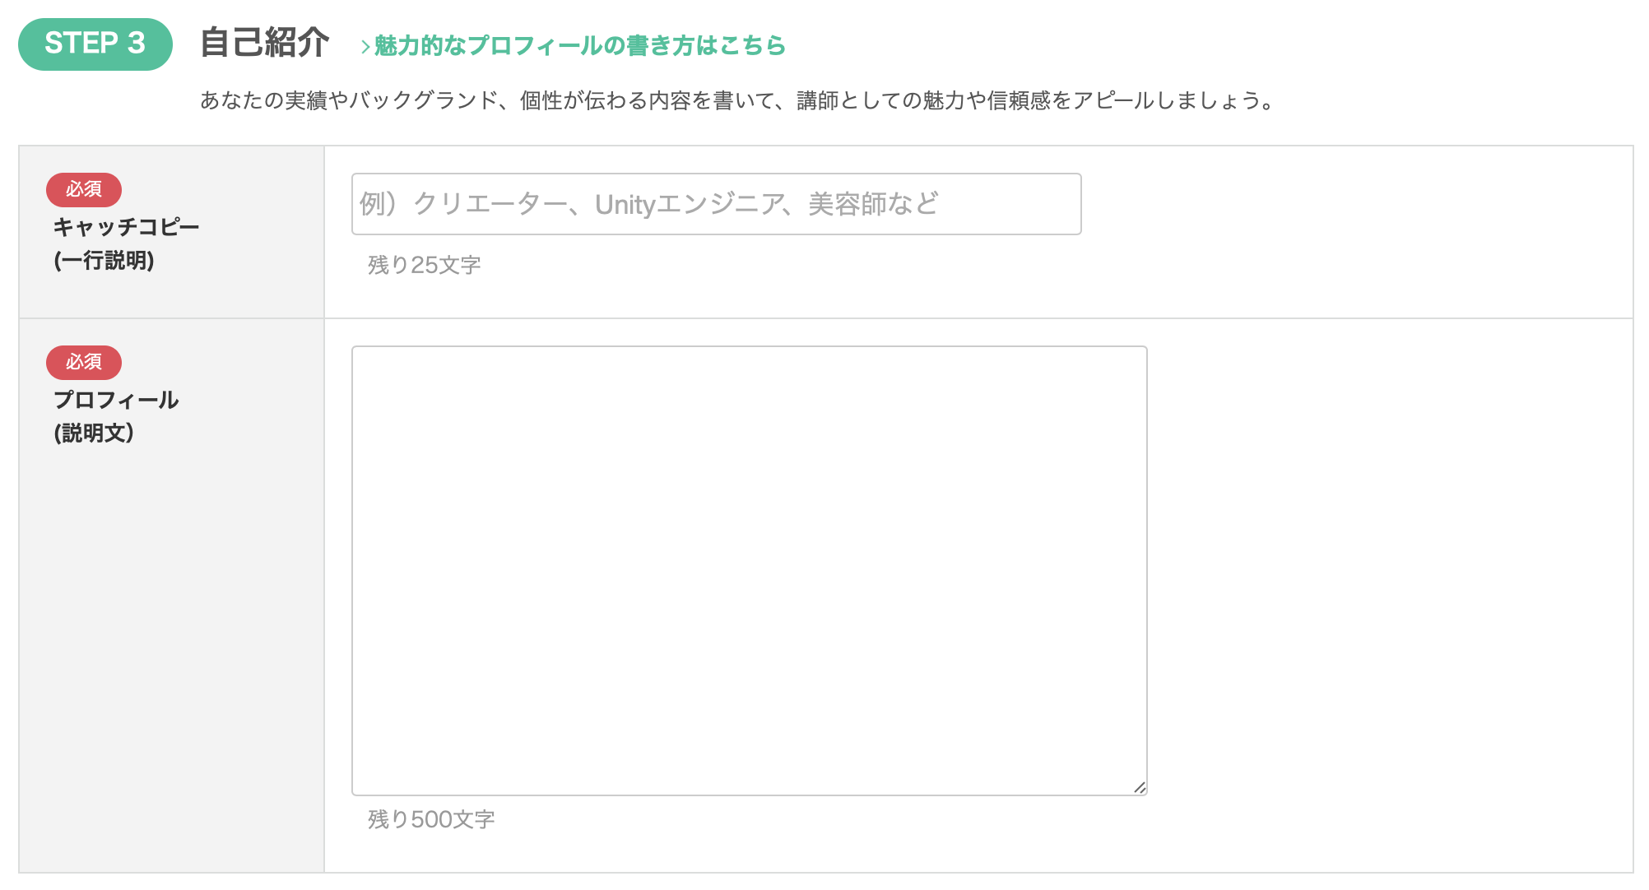Image resolution: width=1649 pixels, height=890 pixels.
Task: Click the red 必須 badge above キャッチコピー
Action: pos(84,190)
